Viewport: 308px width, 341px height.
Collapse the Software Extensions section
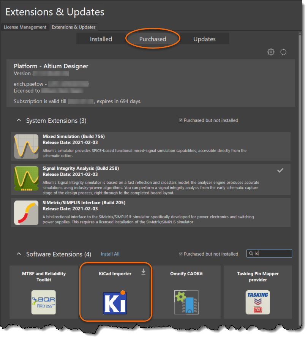[19, 254]
